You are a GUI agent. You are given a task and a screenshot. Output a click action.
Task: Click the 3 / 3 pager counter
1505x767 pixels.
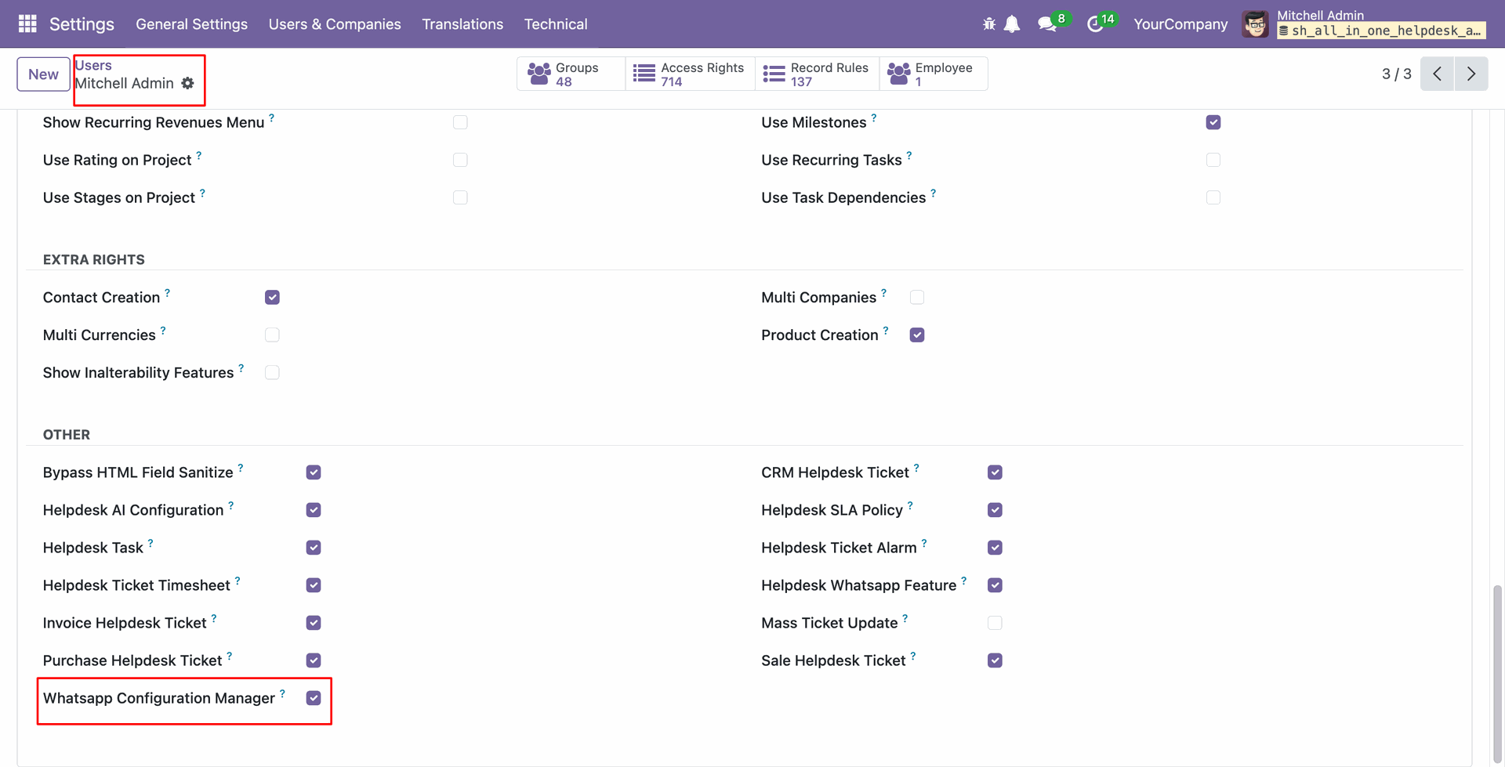[1396, 74]
